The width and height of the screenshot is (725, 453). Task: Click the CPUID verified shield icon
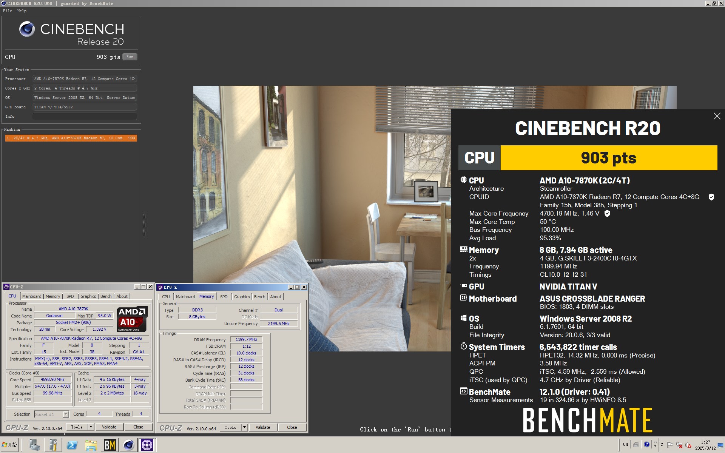pyautogui.click(x=711, y=197)
